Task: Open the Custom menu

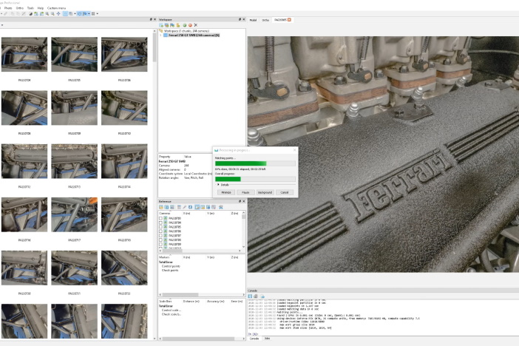Action: coord(57,8)
